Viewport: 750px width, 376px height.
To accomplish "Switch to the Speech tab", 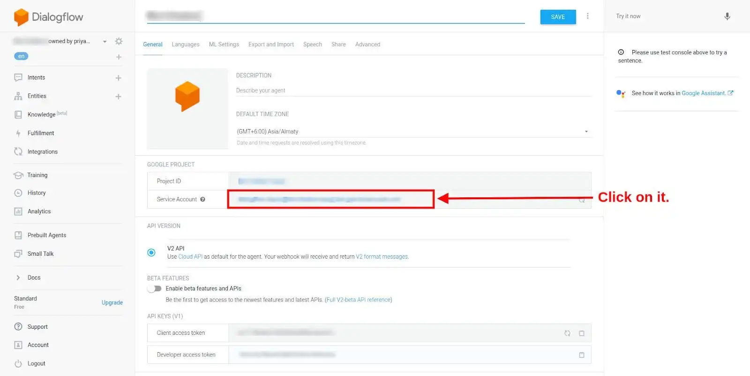I will pyautogui.click(x=313, y=44).
